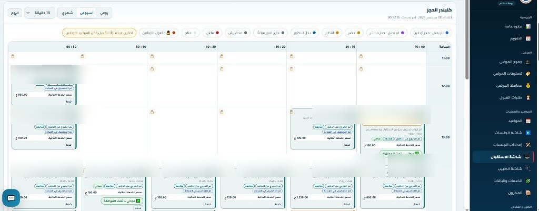The width and height of the screenshot is (539, 211).
Task: Switch to شهري monthly view
Action: [x=67, y=13]
